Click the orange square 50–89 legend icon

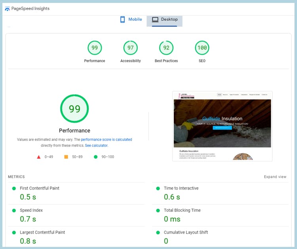coord(66,157)
